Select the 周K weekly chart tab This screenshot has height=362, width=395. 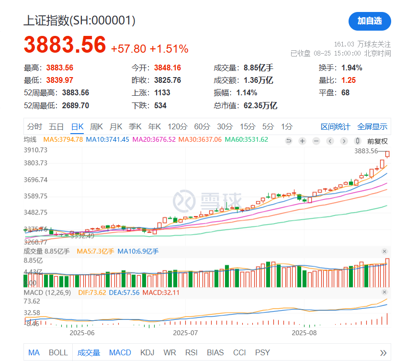(x=96, y=127)
